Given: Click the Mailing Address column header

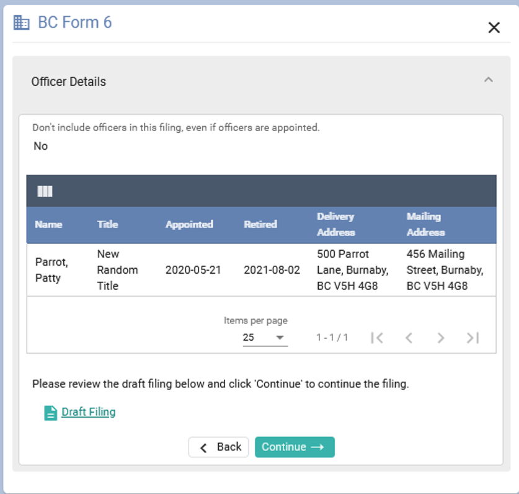Looking at the screenshot, I should click(x=425, y=225).
